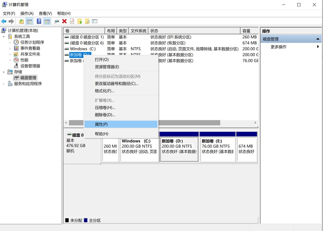The image size is (323, 231).
Task: Click the Up one level folder icon
Action: [x=22, y=22]
